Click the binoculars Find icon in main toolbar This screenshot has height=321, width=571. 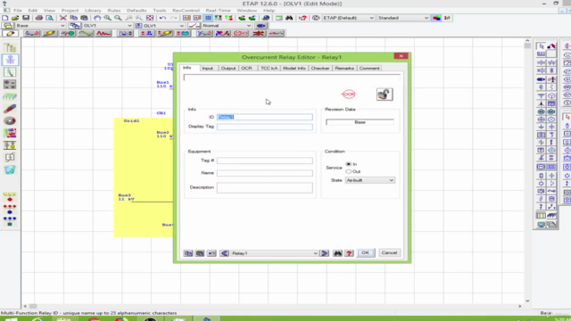[x=289, y=18]
